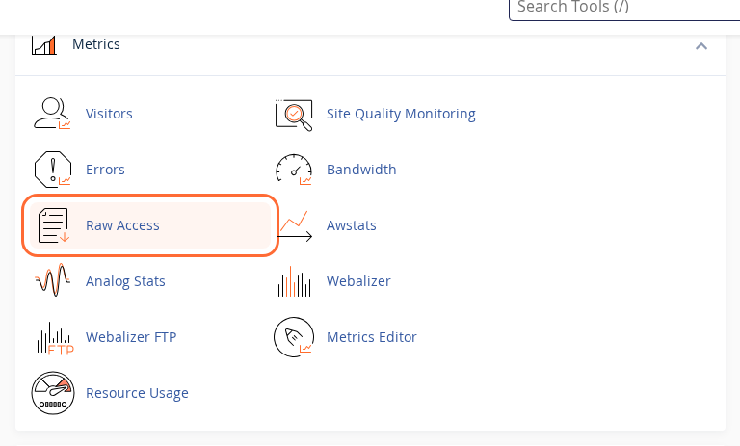Click the Visitors icon
The image size is (740, 446).
(52, 114)
